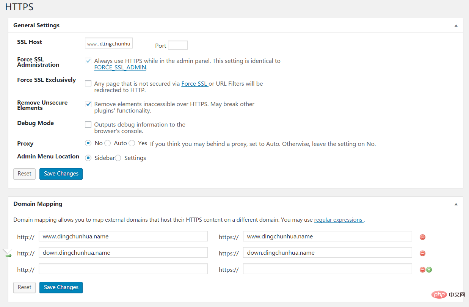The width and height of the screenshot is (469, 307).
Task: Collapse the General Settings panel
Action: point(456,26)
